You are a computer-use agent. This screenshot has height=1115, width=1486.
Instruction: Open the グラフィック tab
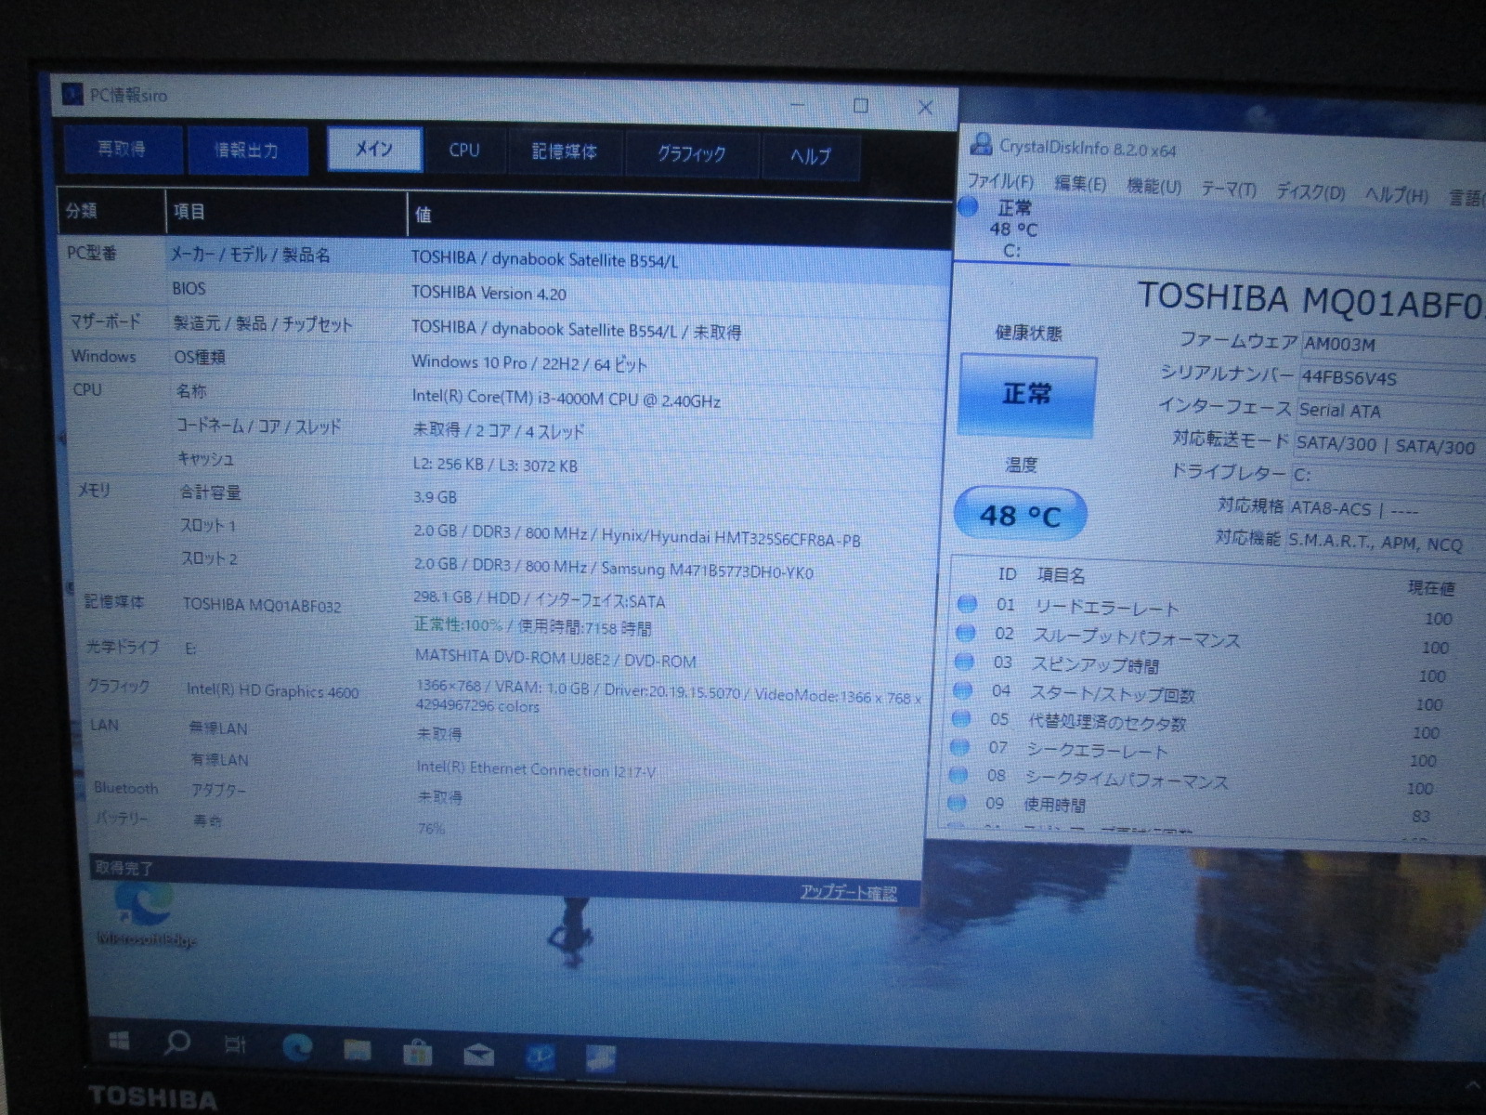(x=692, y=154)
